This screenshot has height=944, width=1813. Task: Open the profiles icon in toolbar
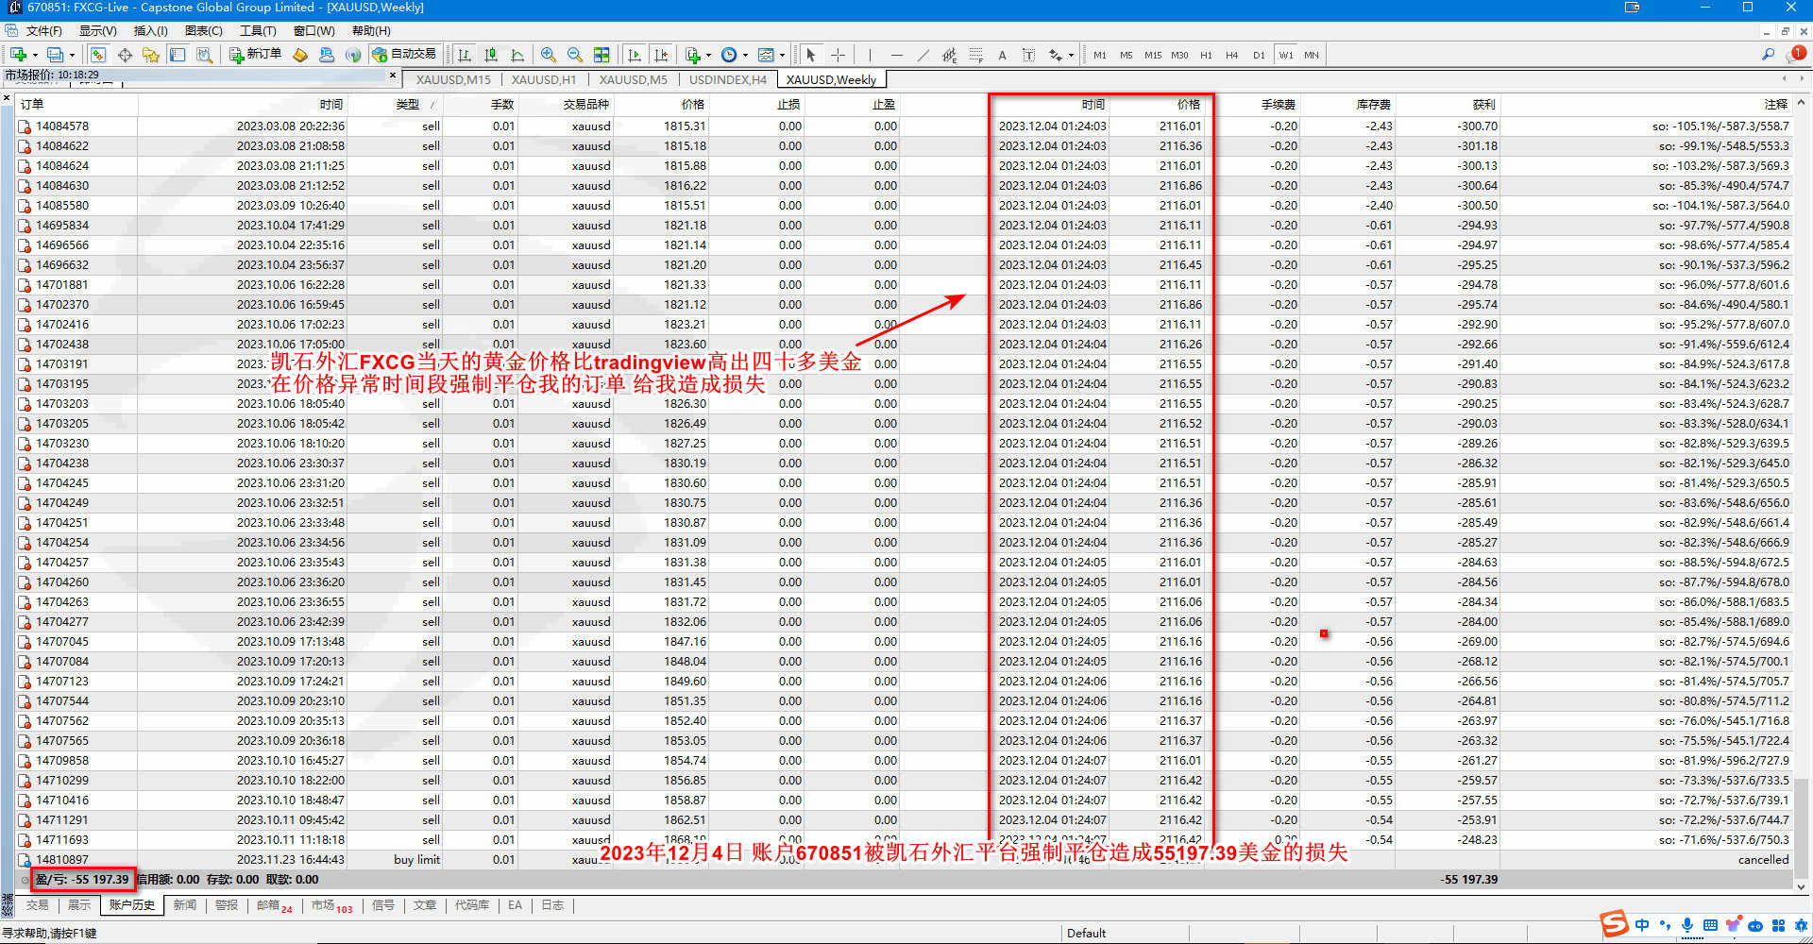(x=56, y=55)
